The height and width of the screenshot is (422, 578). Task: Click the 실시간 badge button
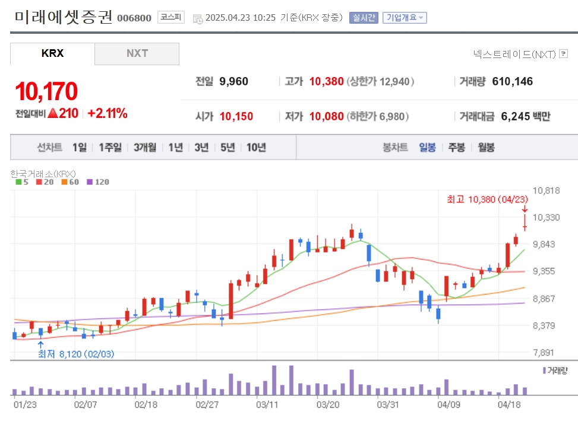[x=364, y=18]
